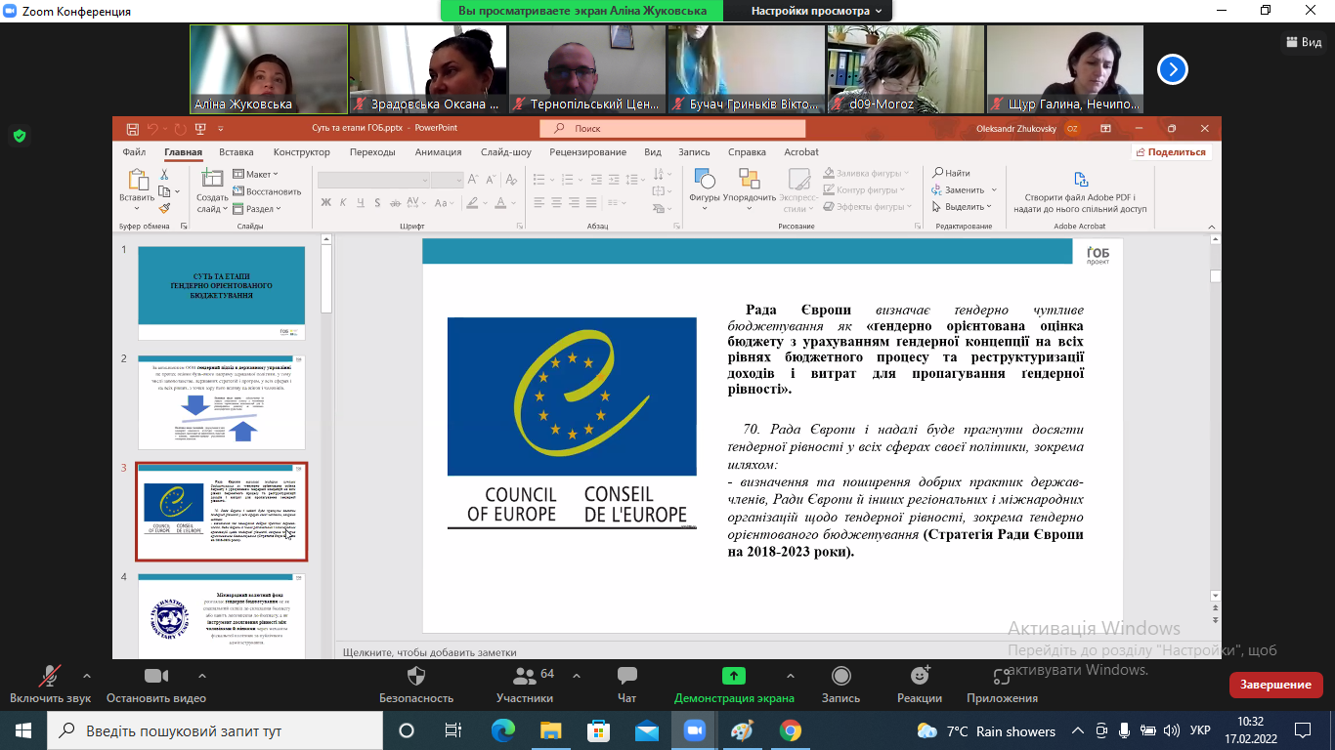Open the Безопасность shield in Zoom toolbar

[x=416, y=676]
